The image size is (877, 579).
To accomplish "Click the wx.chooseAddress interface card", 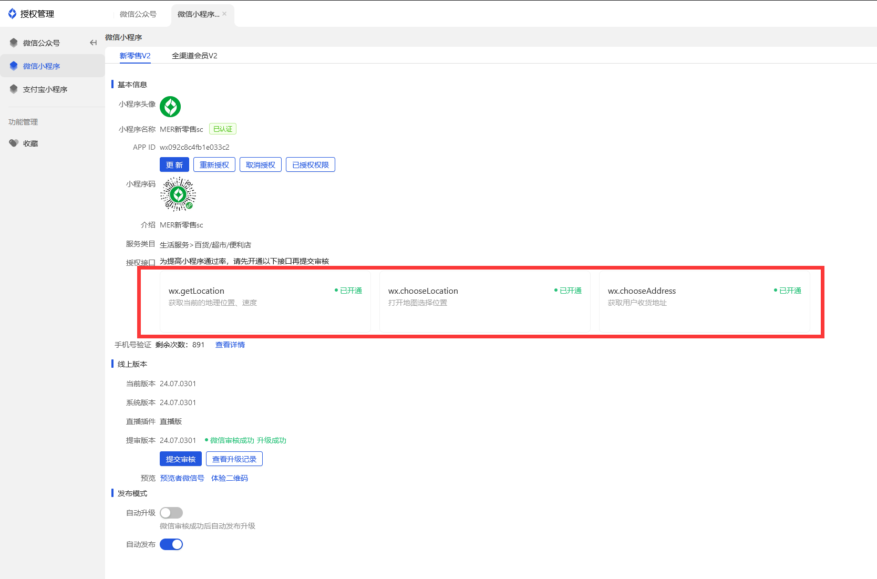I will point(705,301).
